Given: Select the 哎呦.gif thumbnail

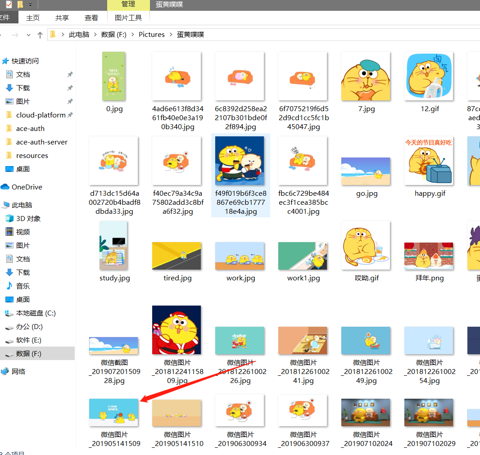Looking at the screenshot, I should (366, 245).
